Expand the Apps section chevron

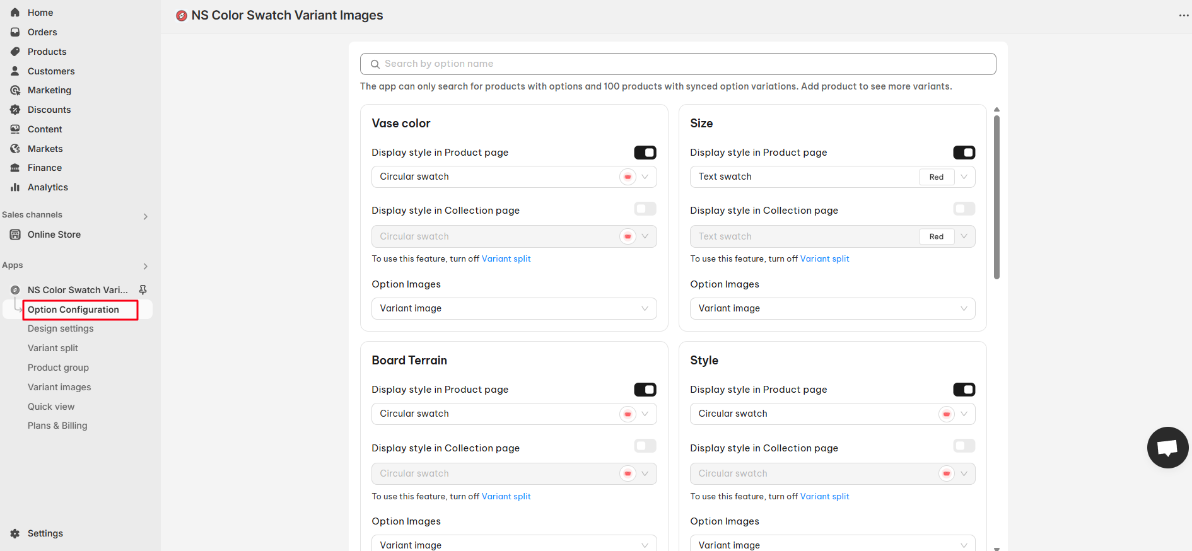(146, 266)
